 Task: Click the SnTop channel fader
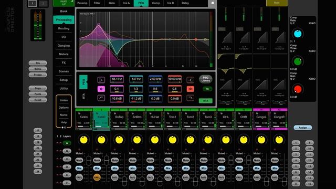[x=124, y=181]
